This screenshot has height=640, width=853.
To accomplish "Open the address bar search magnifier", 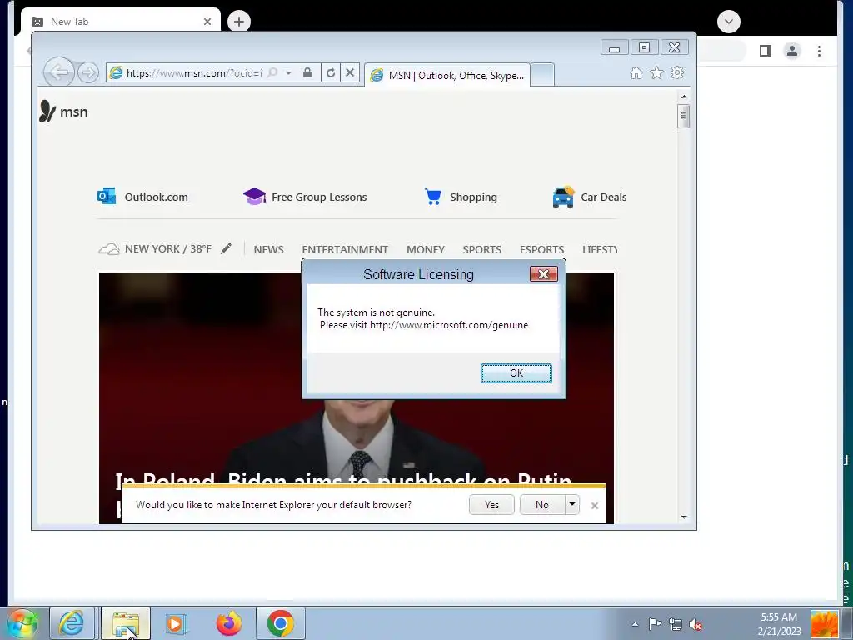I will pos(272,73).
